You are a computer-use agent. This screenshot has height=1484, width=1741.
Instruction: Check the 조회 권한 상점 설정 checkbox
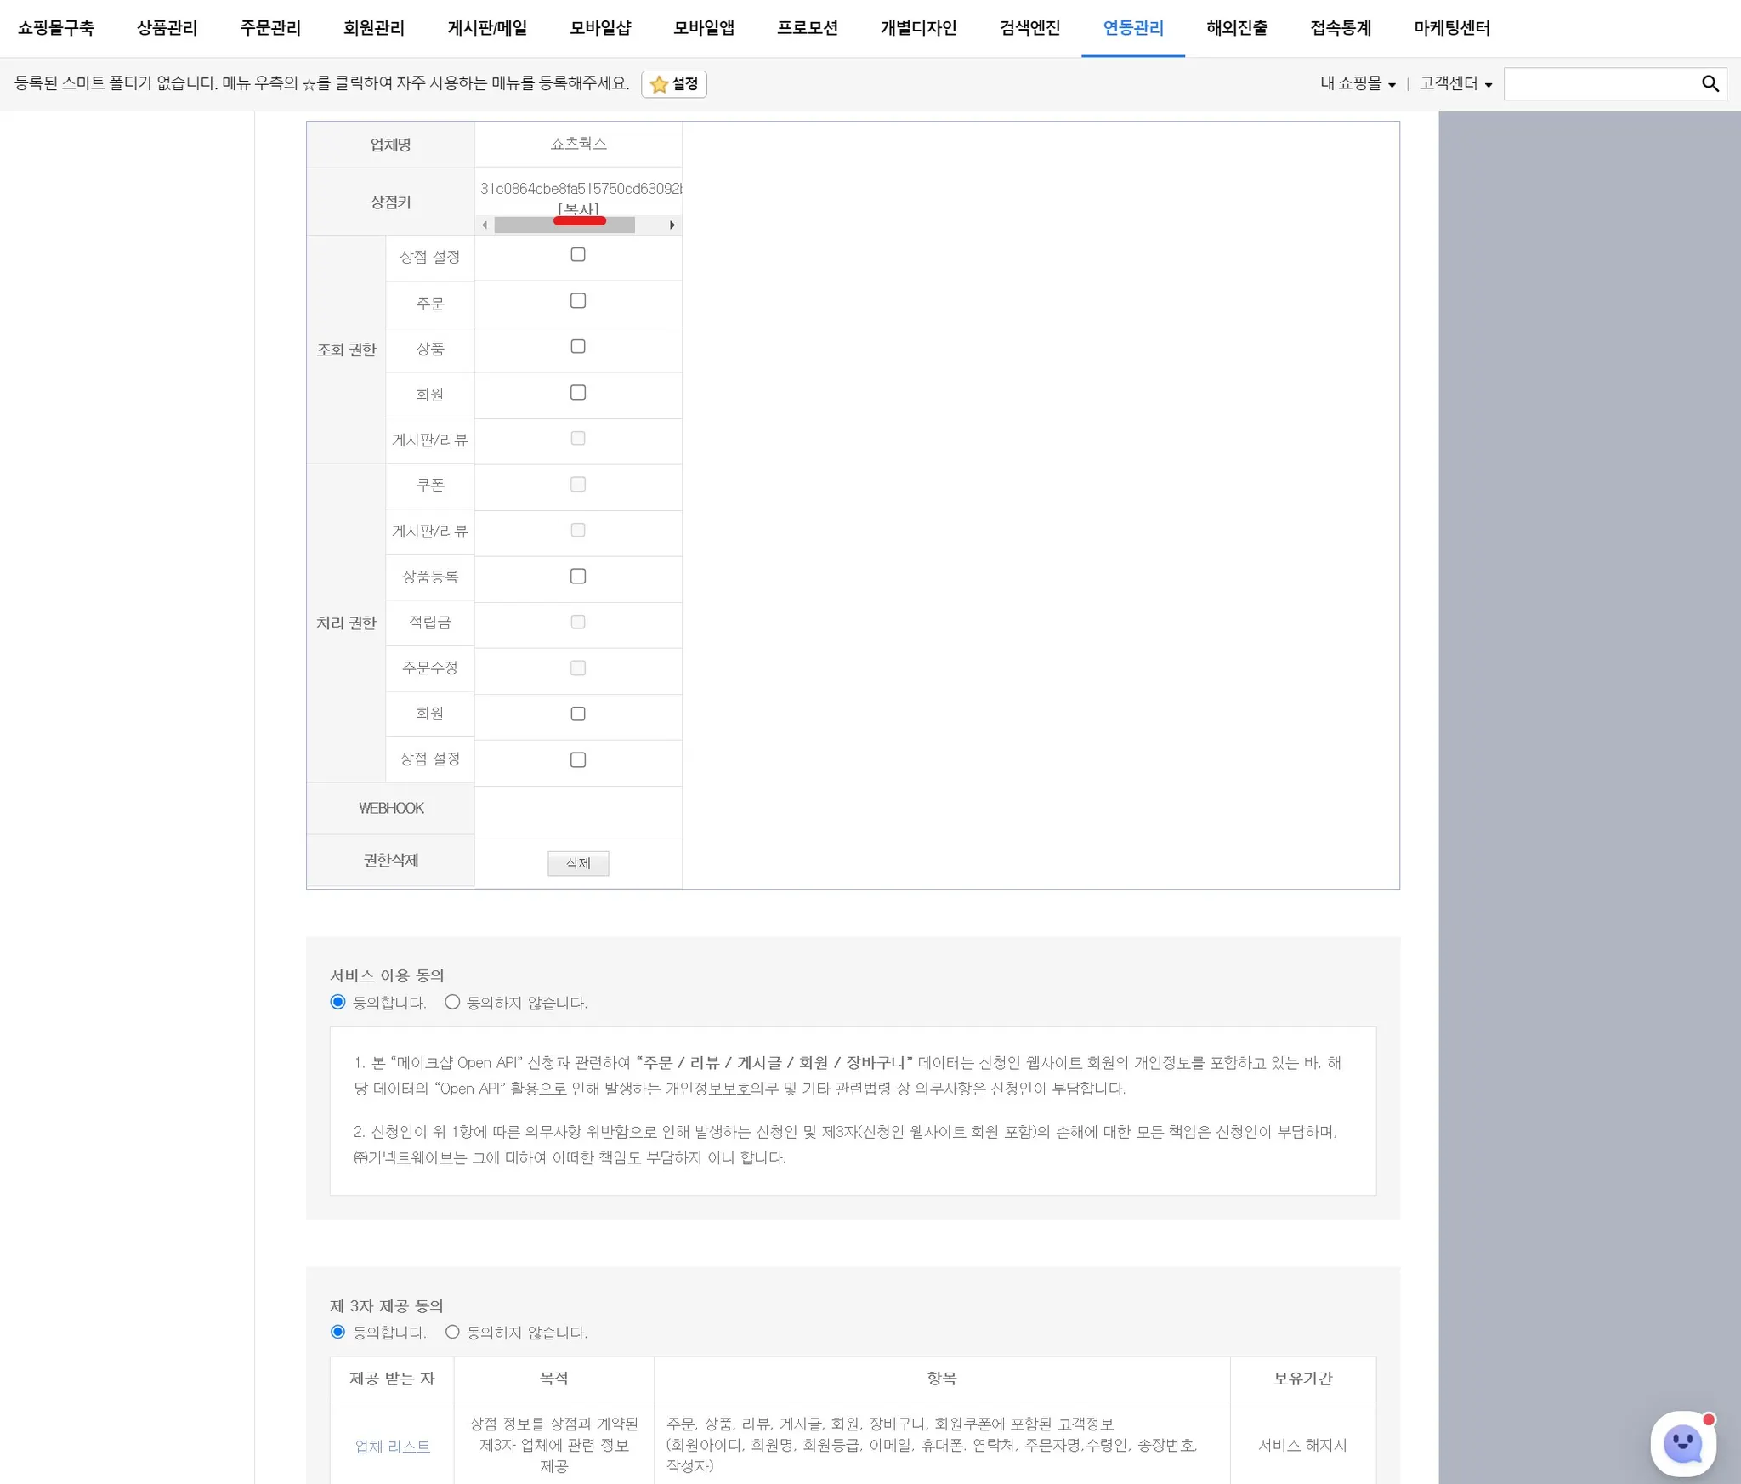(x=578, y=255)
